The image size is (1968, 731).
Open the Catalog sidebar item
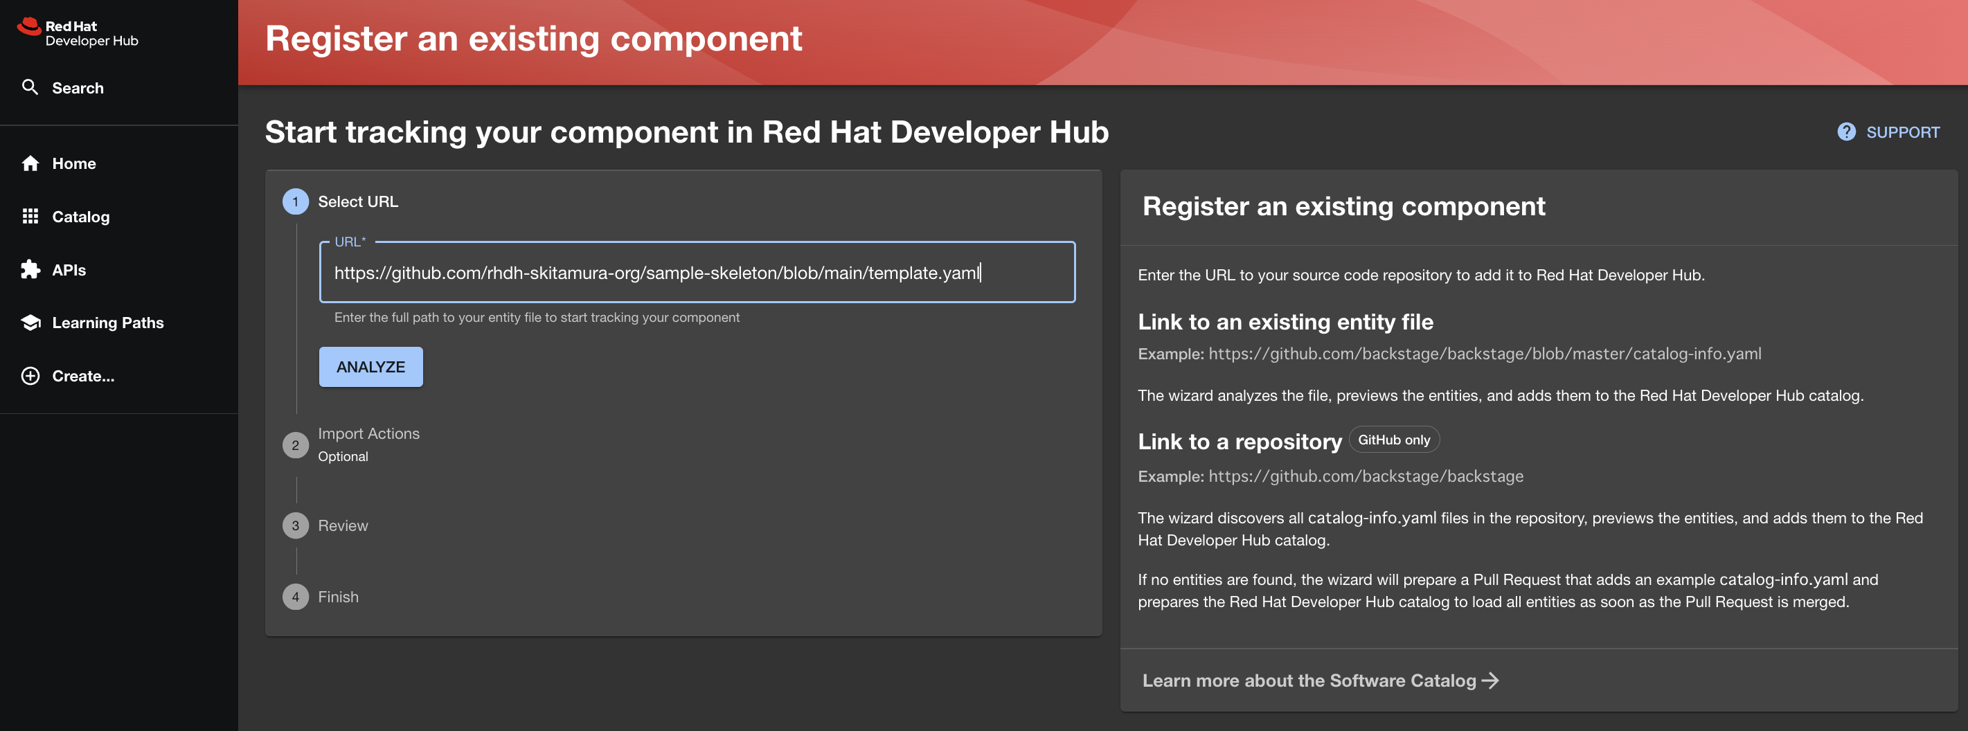tap(119, 216)
